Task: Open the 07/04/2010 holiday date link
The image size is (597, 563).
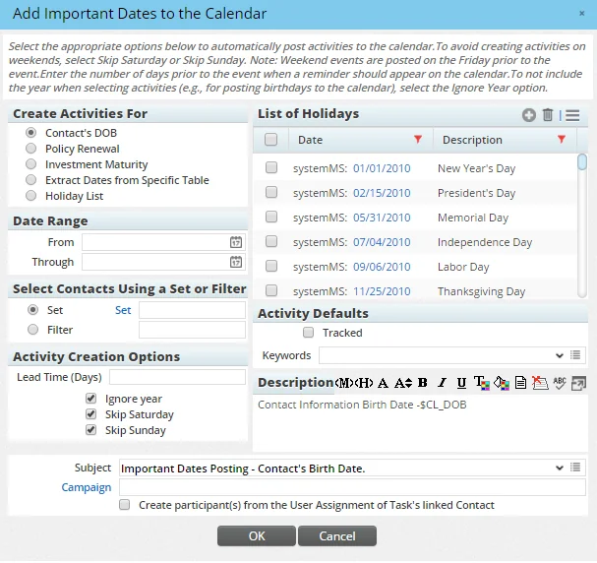Action: 382,242
